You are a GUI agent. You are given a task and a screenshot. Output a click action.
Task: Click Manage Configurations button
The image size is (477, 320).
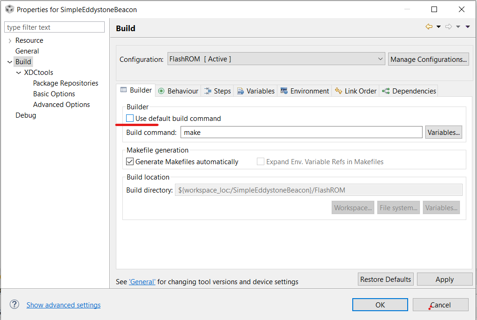(x=428, y=59)
